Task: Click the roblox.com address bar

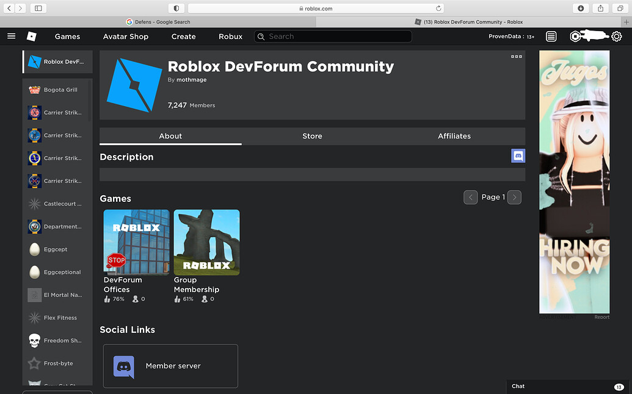Action: click(316, 8)
